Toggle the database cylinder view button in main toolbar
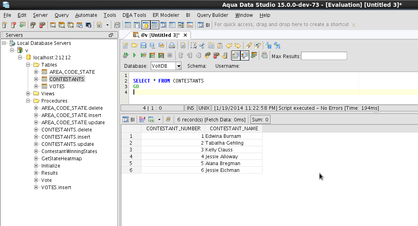Viewport: 418px width, 226px height. [145, 25]
